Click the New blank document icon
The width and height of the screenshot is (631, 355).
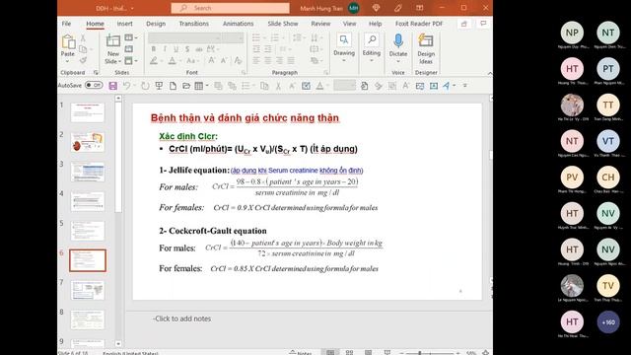tap(173, 86)
